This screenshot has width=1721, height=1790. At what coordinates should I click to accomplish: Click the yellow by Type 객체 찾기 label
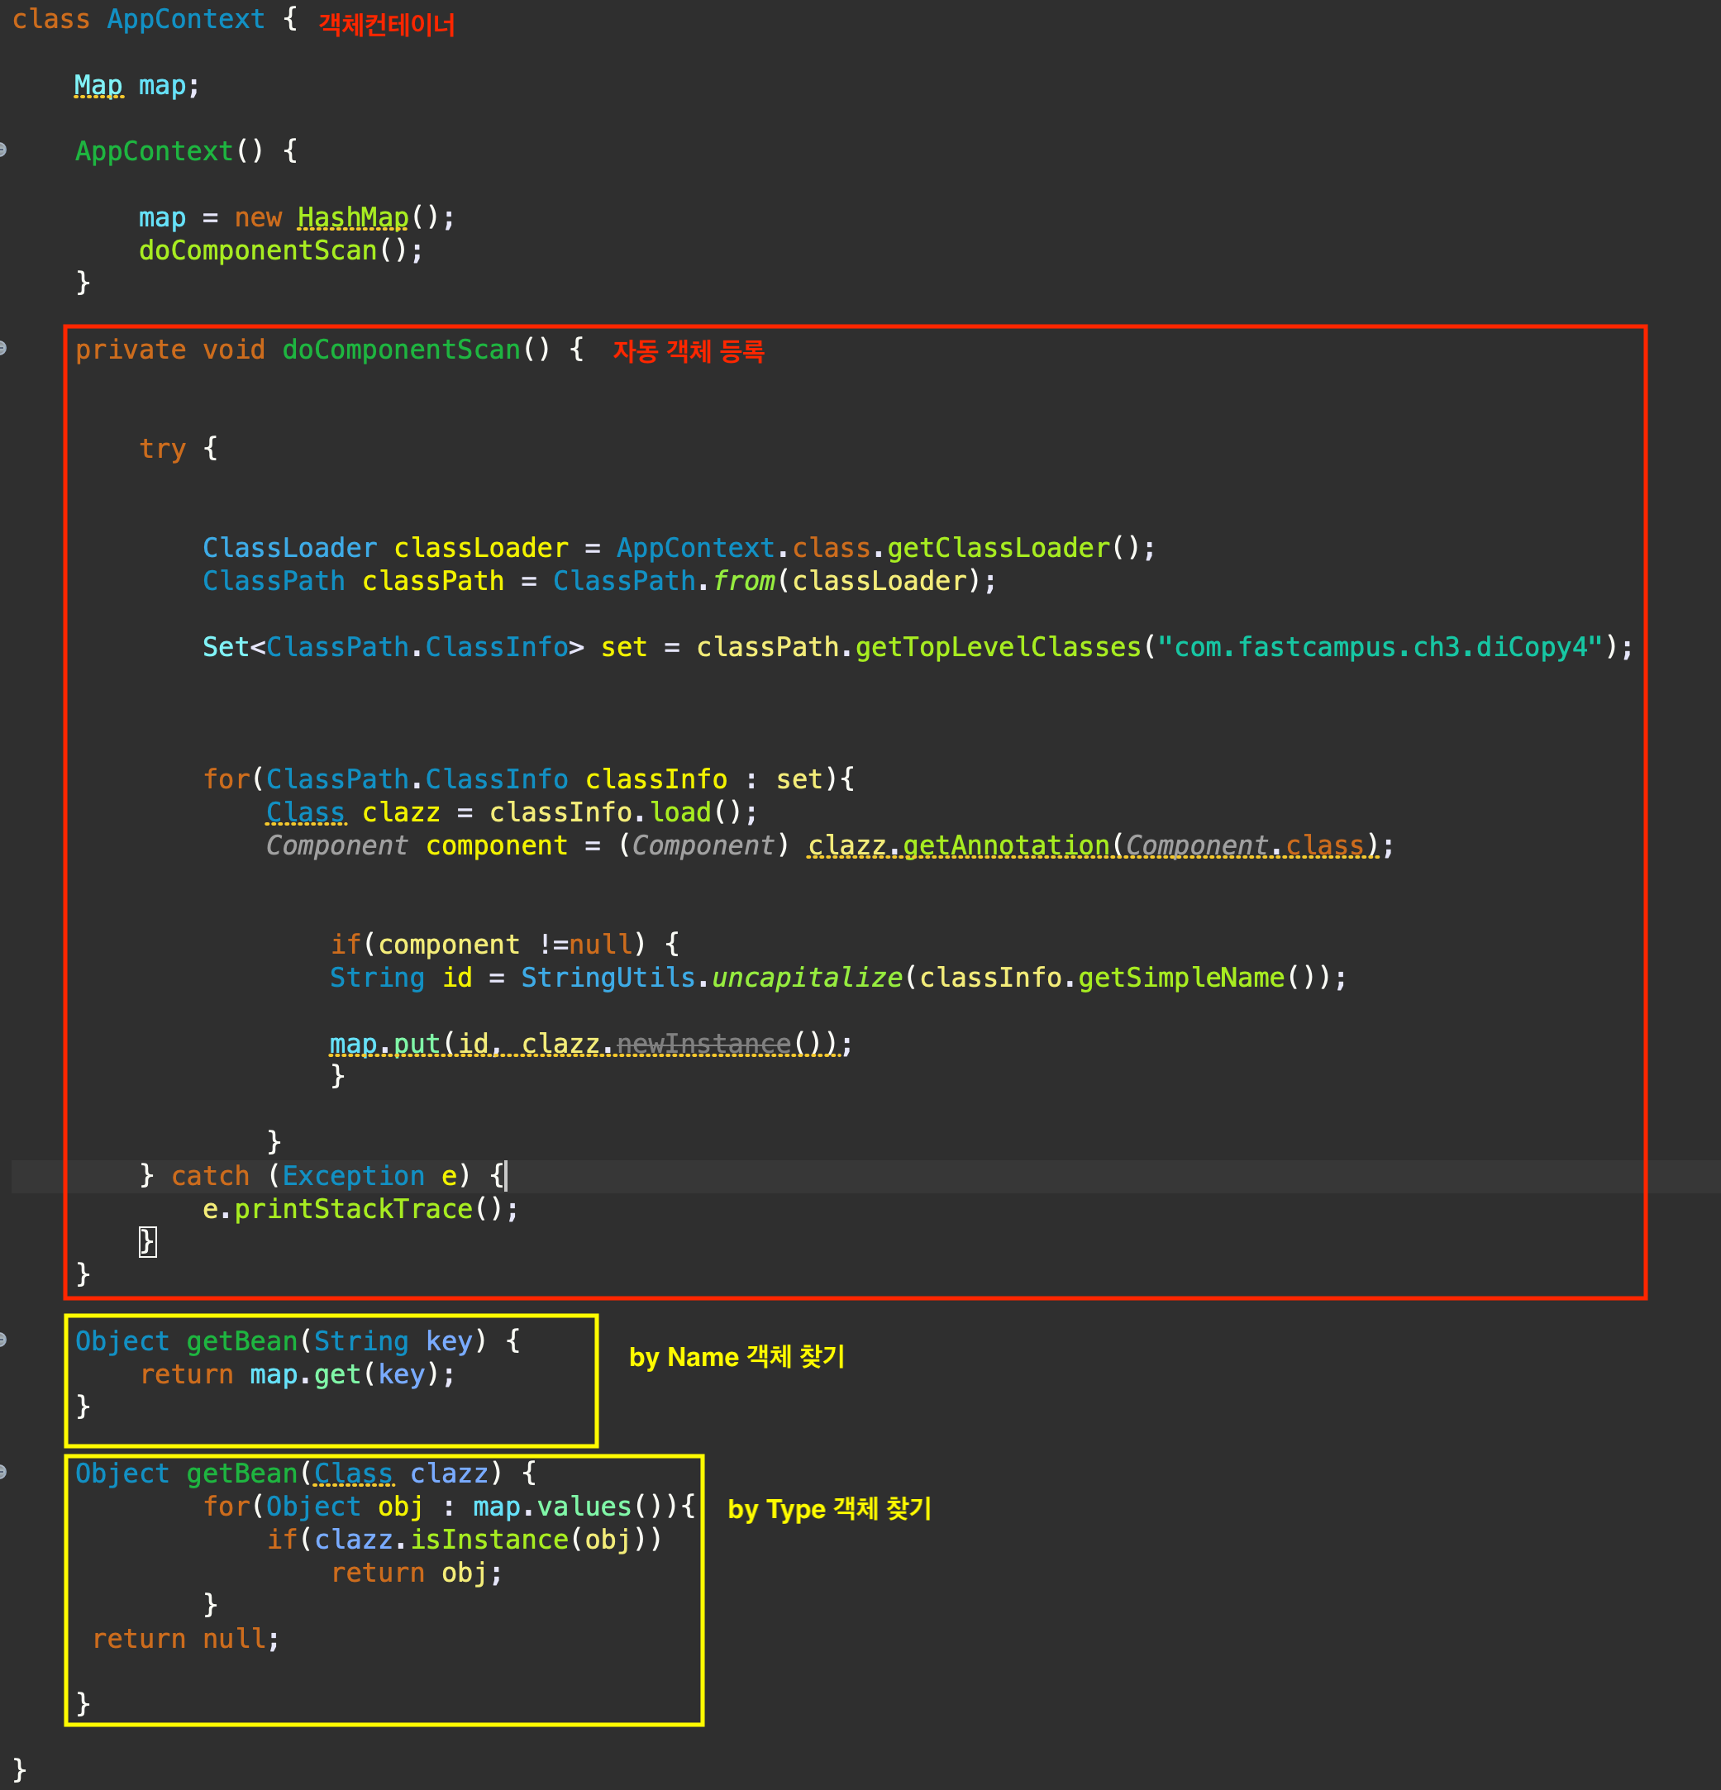tap(828, 1509)
